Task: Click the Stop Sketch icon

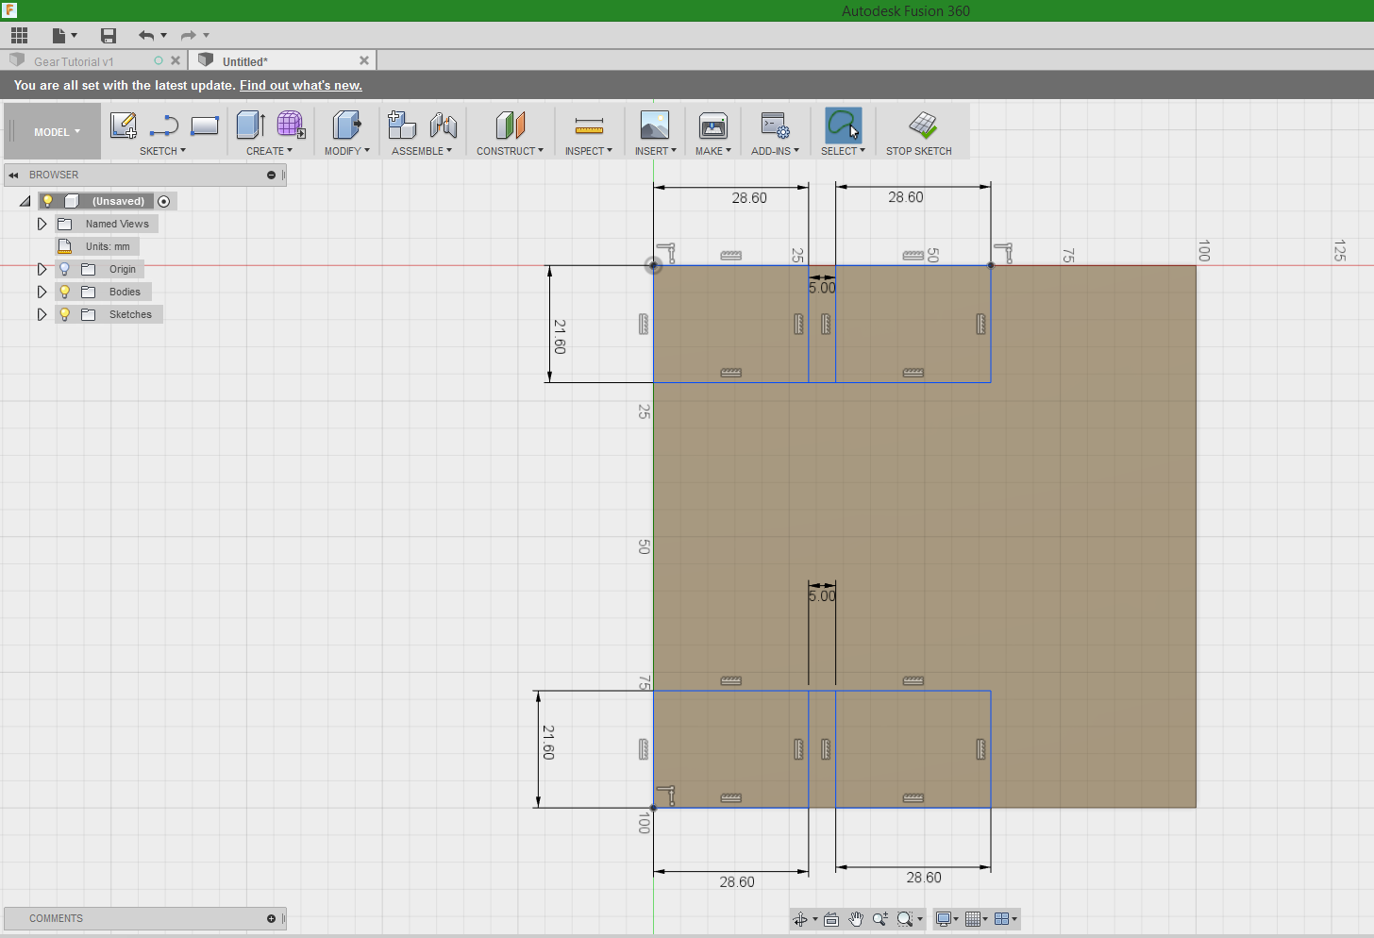Action: (922, 126)
